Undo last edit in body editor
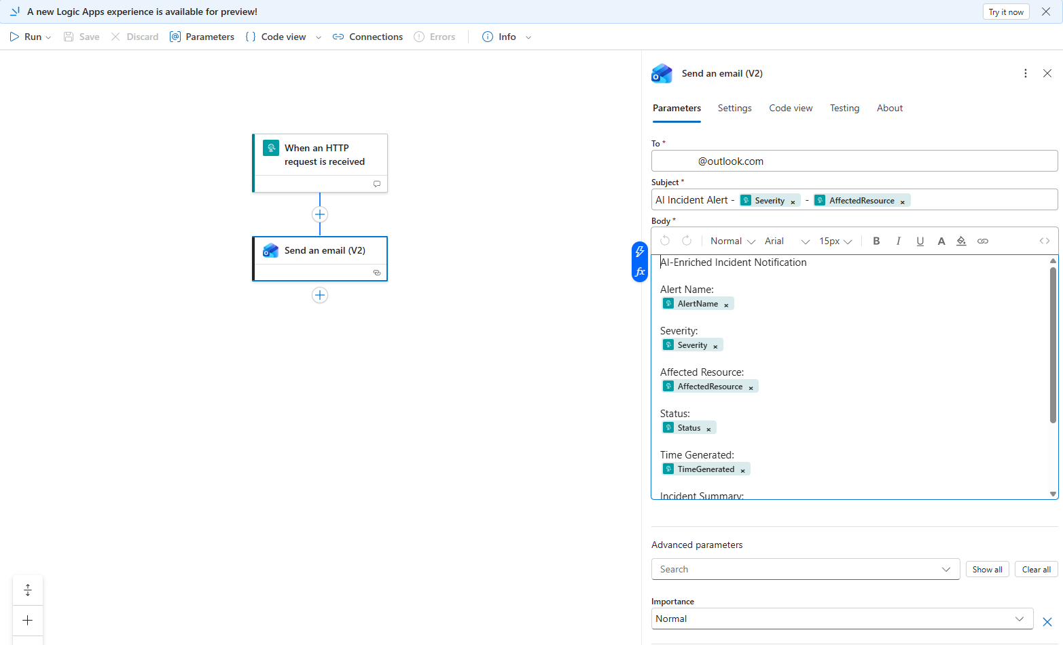 click(665, 241)
